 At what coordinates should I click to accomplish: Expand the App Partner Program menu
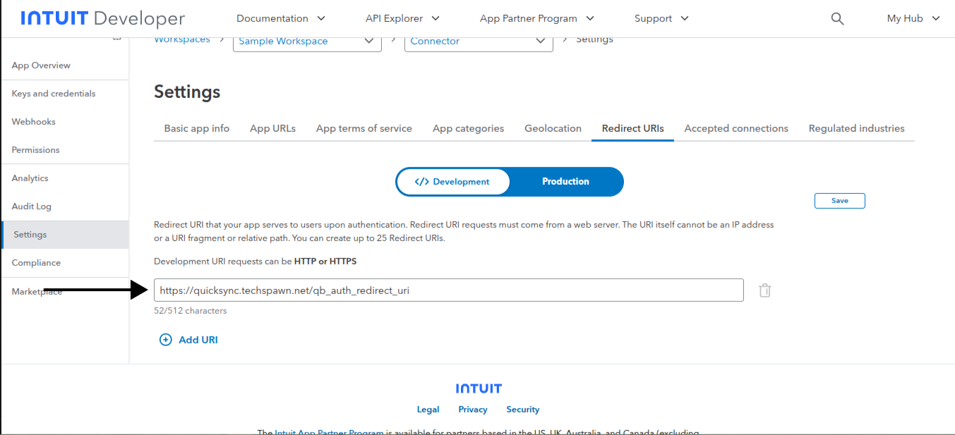[x=536, y=18]
